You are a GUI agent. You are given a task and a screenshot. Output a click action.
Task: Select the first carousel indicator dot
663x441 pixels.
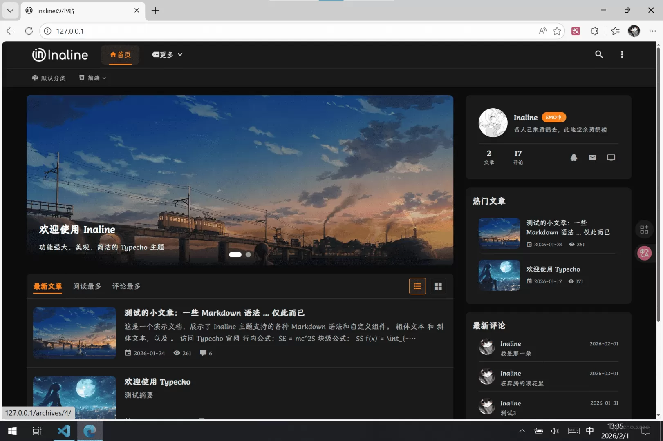[235, 254]
